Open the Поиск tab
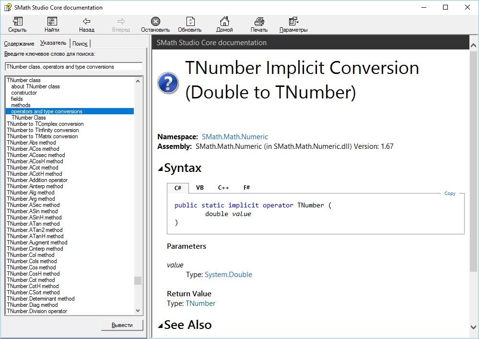 (80, 44)
